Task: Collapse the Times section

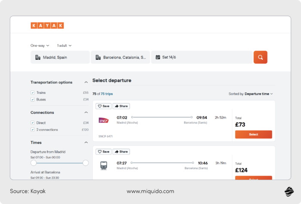Action: pyautogui.click(x=86, y=143)
